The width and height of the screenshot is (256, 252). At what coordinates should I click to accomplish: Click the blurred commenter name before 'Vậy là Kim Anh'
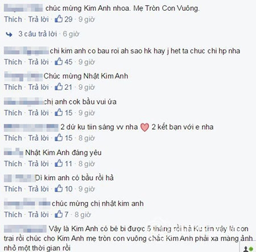tap(25, 229)
